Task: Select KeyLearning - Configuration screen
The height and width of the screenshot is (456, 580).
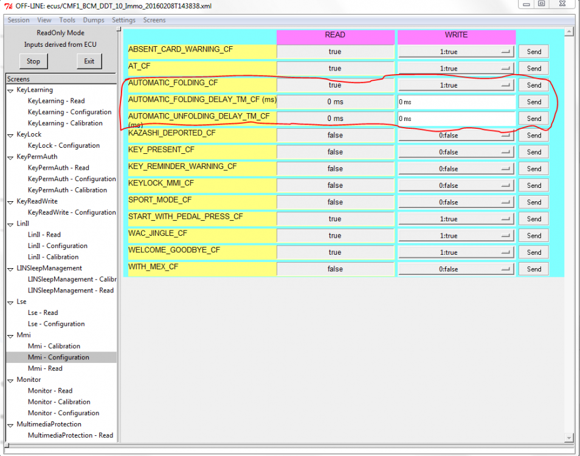Action: tap(69, 112)
